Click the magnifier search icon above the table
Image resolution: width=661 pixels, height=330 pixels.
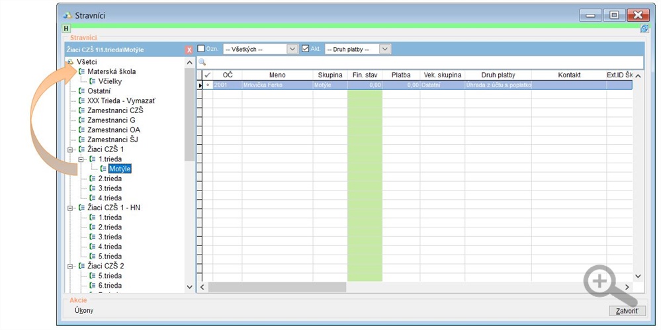(202, 62)
